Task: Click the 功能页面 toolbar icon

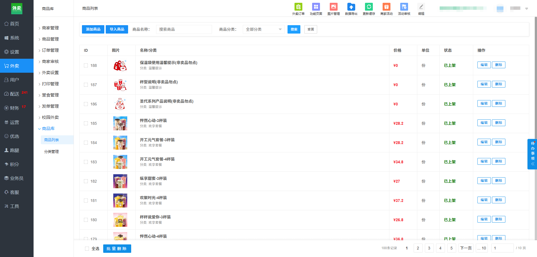Action: pos(316,7)
